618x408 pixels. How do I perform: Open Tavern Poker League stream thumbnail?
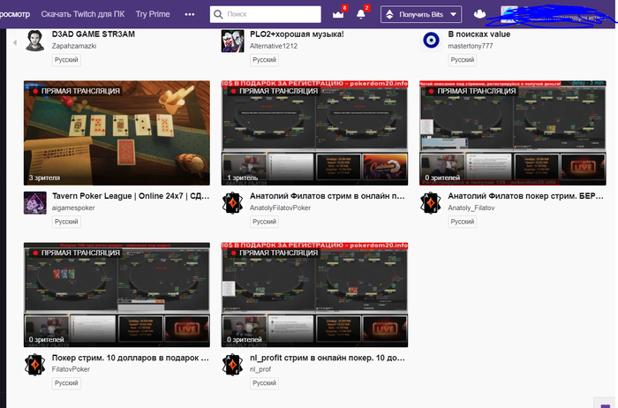click(117, 132)
